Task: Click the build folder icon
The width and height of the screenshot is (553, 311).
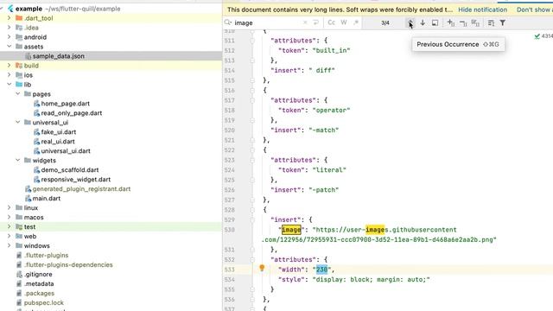Action: click(19, 66)
